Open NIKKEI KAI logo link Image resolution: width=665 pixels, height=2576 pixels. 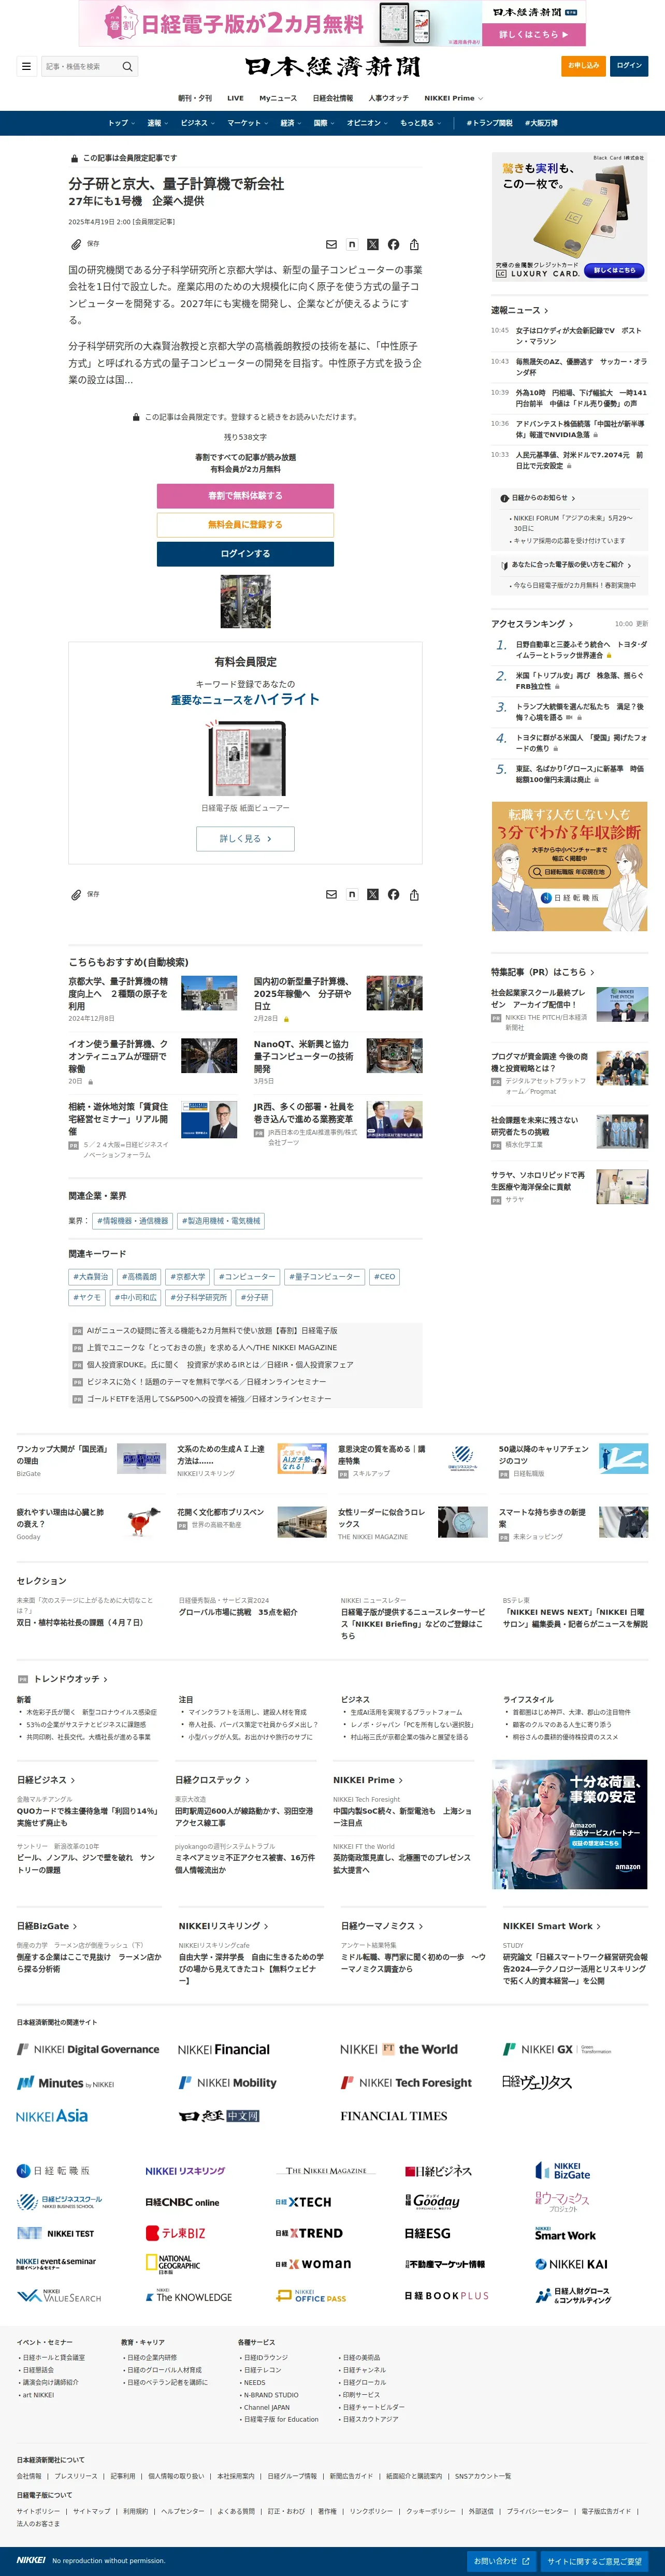571,2264
